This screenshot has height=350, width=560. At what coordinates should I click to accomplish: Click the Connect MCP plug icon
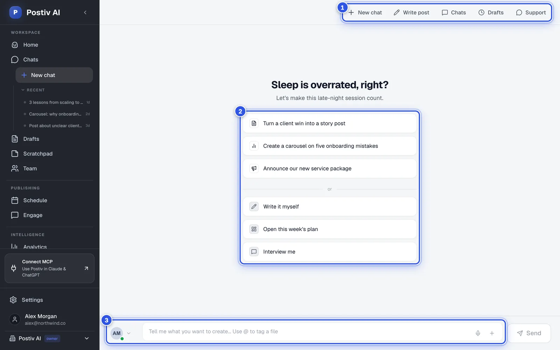click(14, 268)
